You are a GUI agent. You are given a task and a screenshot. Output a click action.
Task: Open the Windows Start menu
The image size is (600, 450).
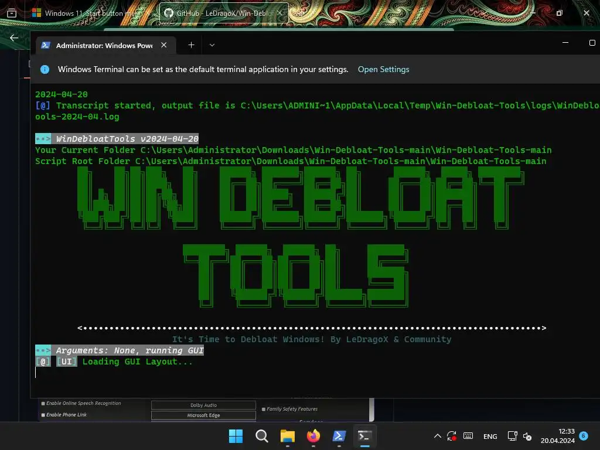click(x=236, y=436)
